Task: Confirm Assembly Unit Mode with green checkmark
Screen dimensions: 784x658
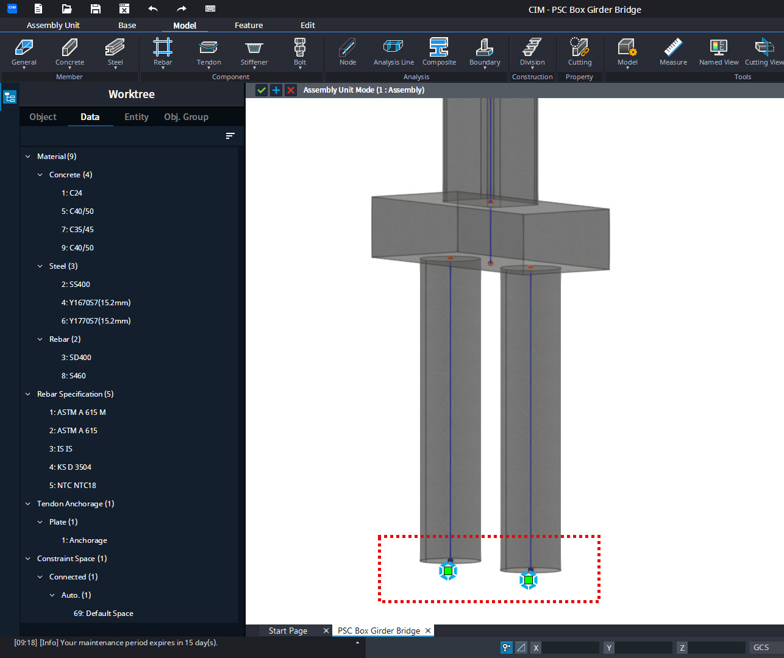Action: click(262, 90)
